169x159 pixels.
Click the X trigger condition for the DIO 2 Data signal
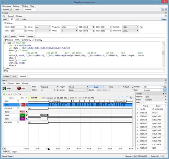27,119
